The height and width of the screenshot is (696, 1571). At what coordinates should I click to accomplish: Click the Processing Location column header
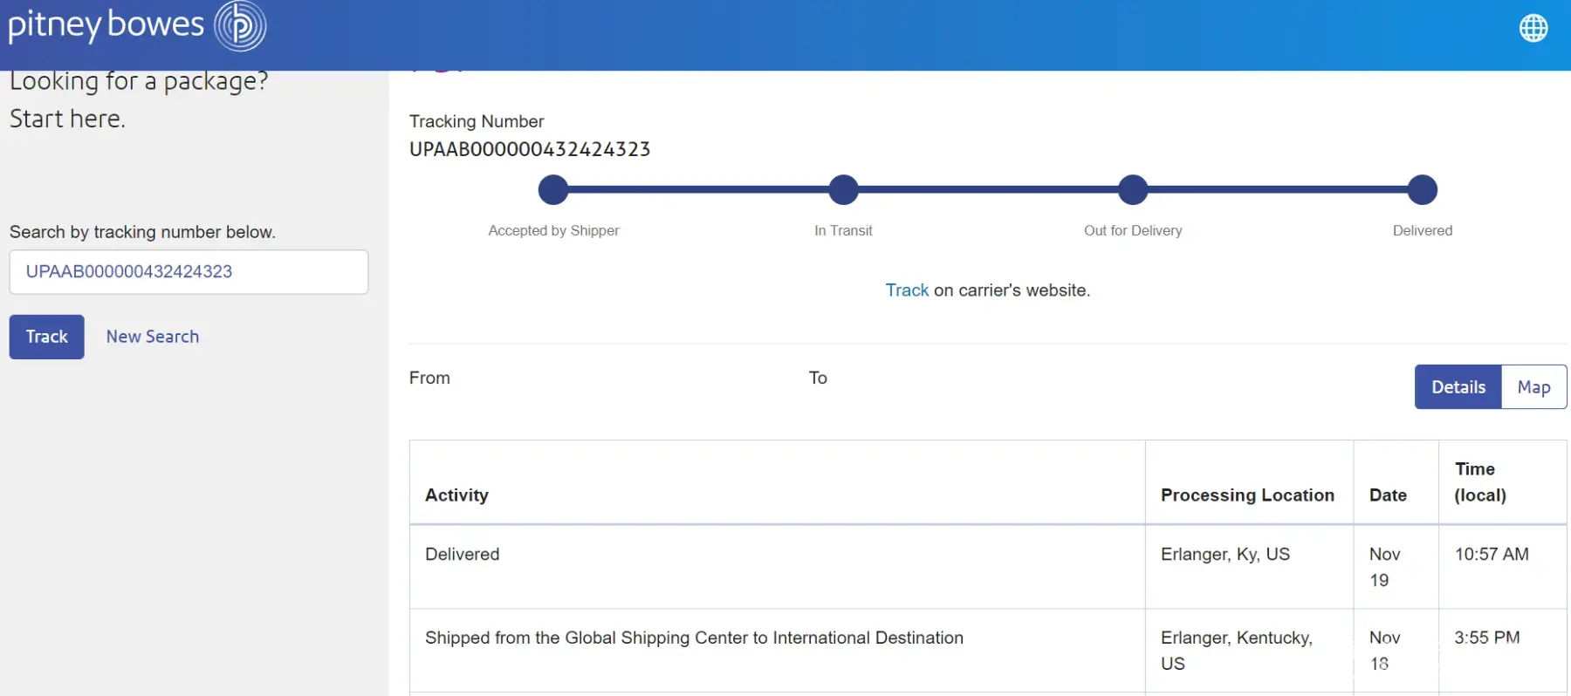[x=1247, y=495]
